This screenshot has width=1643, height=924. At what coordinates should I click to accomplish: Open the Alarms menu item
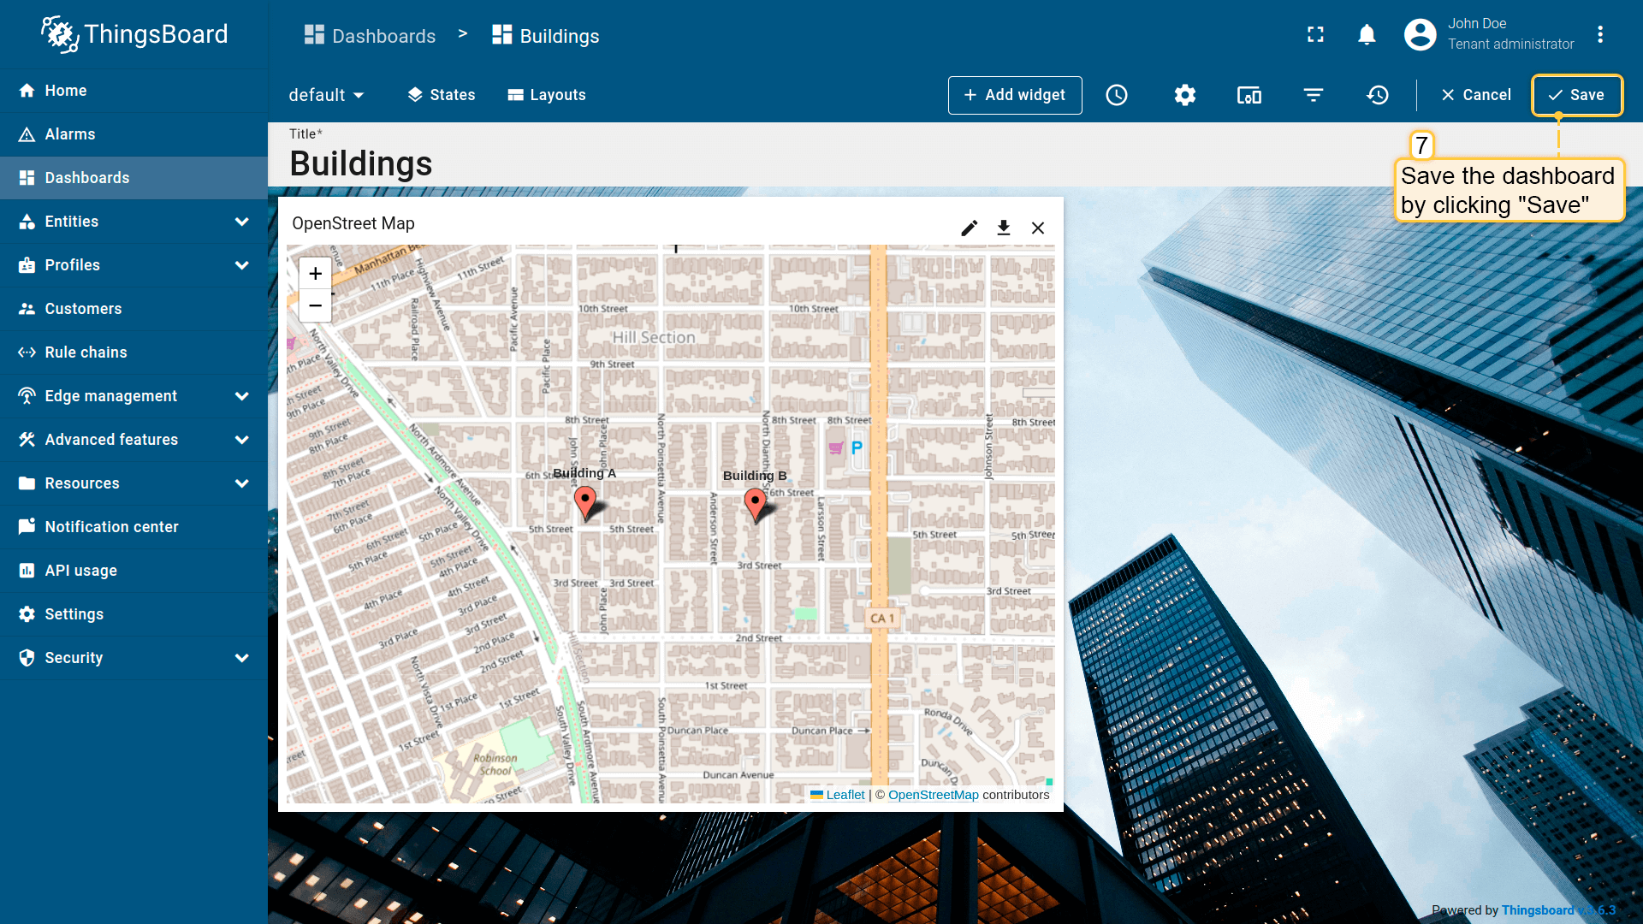(70, 134)
